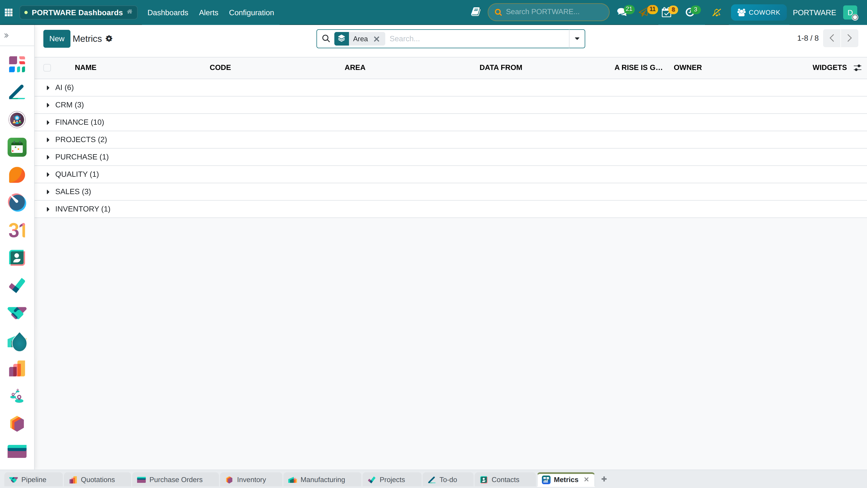Image resolution: width=867 pixels, height=488 pixels.
Task: Open chat messages with 21 badge
Action: click(x=622, y=12)
